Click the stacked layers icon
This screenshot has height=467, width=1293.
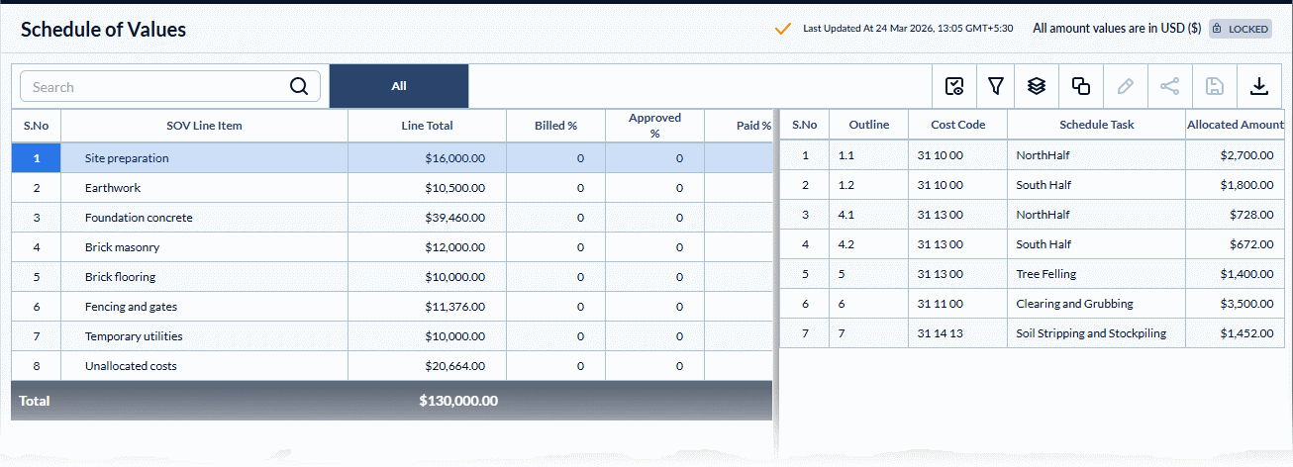[1037, 86]
